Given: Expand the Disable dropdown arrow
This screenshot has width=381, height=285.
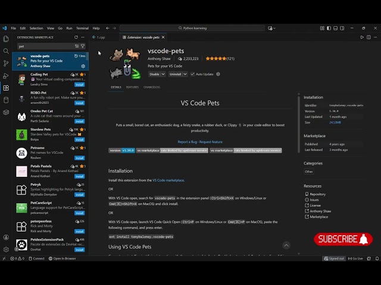Looking at the screenshot, I should click(x=163, y=74).
